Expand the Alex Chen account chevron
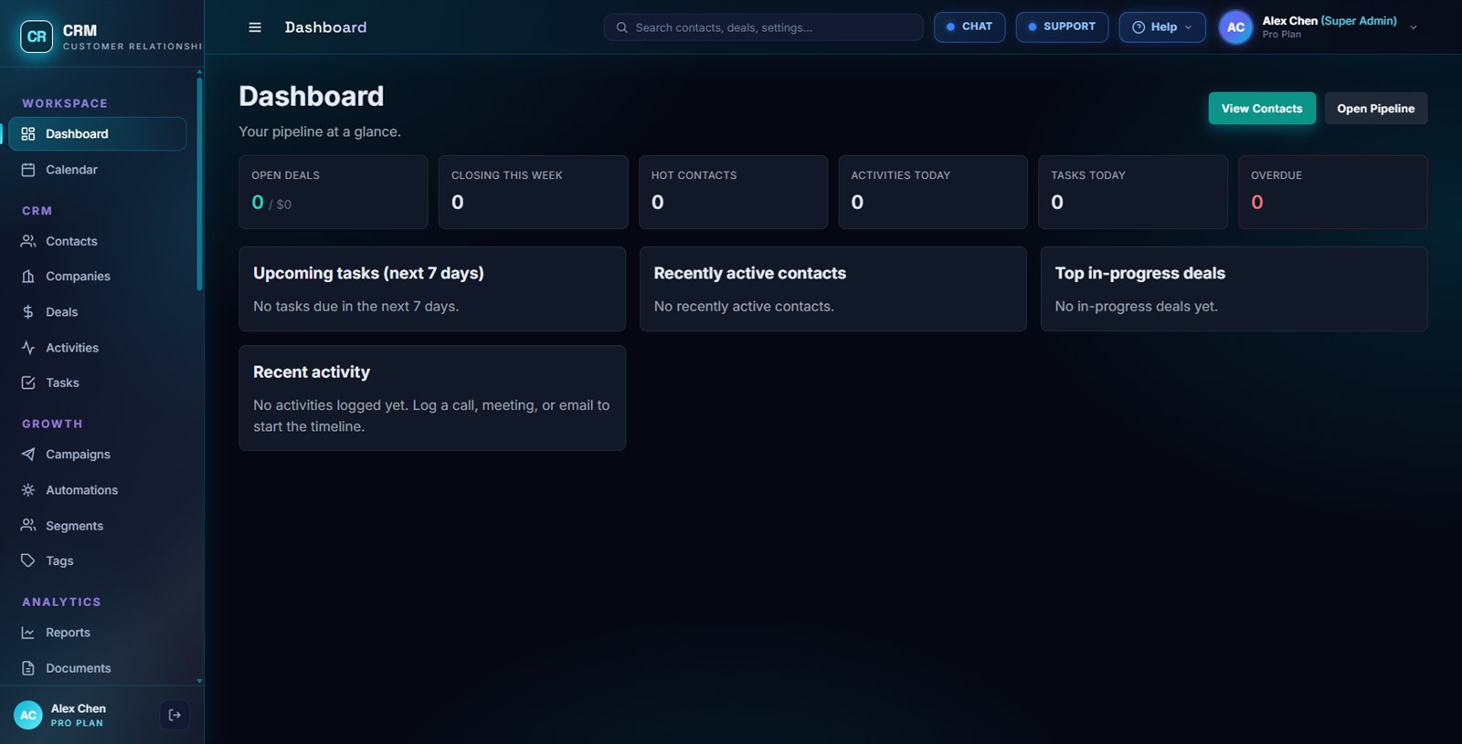1462x744 pixels. [1414, 27]
